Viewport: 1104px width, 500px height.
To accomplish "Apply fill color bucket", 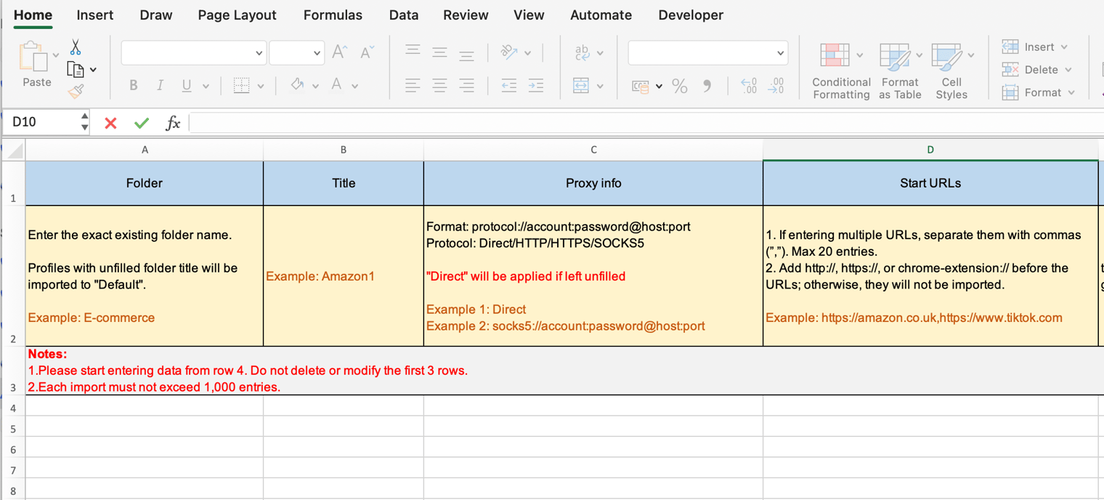I will [297, 86].
